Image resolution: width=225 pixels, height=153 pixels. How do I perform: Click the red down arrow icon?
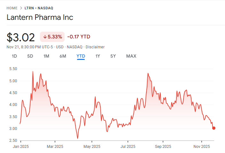45,37
